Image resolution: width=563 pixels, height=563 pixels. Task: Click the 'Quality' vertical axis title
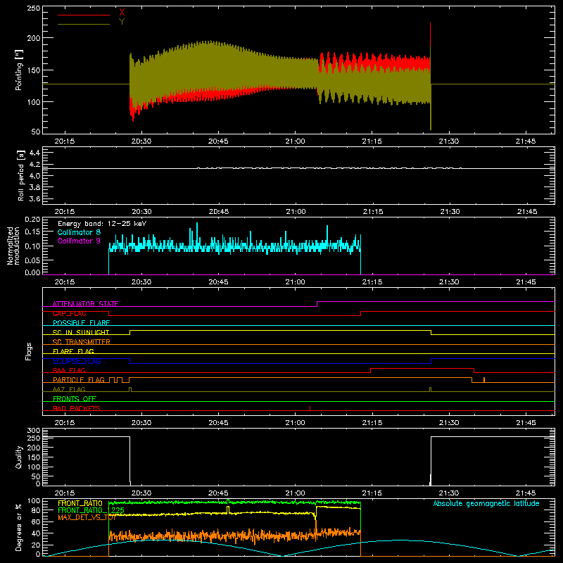tap(19, 457)
